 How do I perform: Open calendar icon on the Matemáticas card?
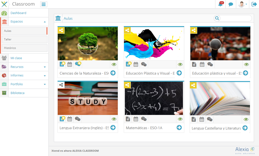point(136,119)
